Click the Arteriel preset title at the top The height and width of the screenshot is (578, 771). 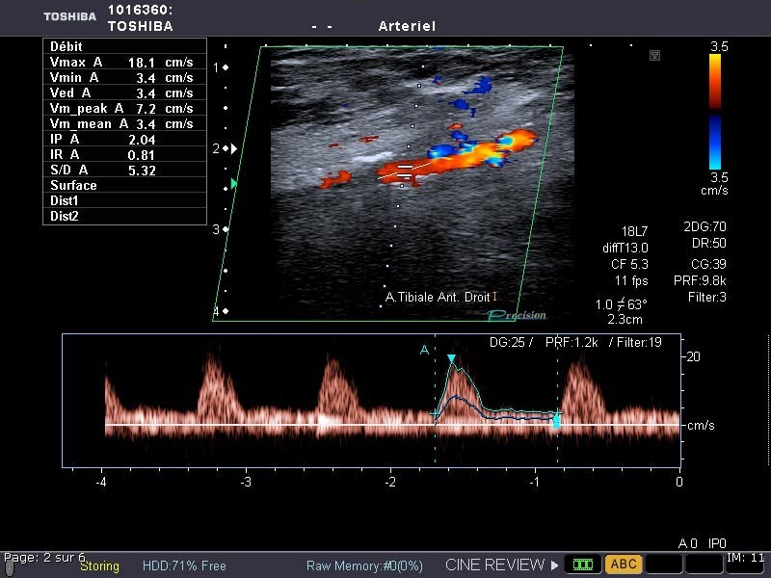coord(407,26)
